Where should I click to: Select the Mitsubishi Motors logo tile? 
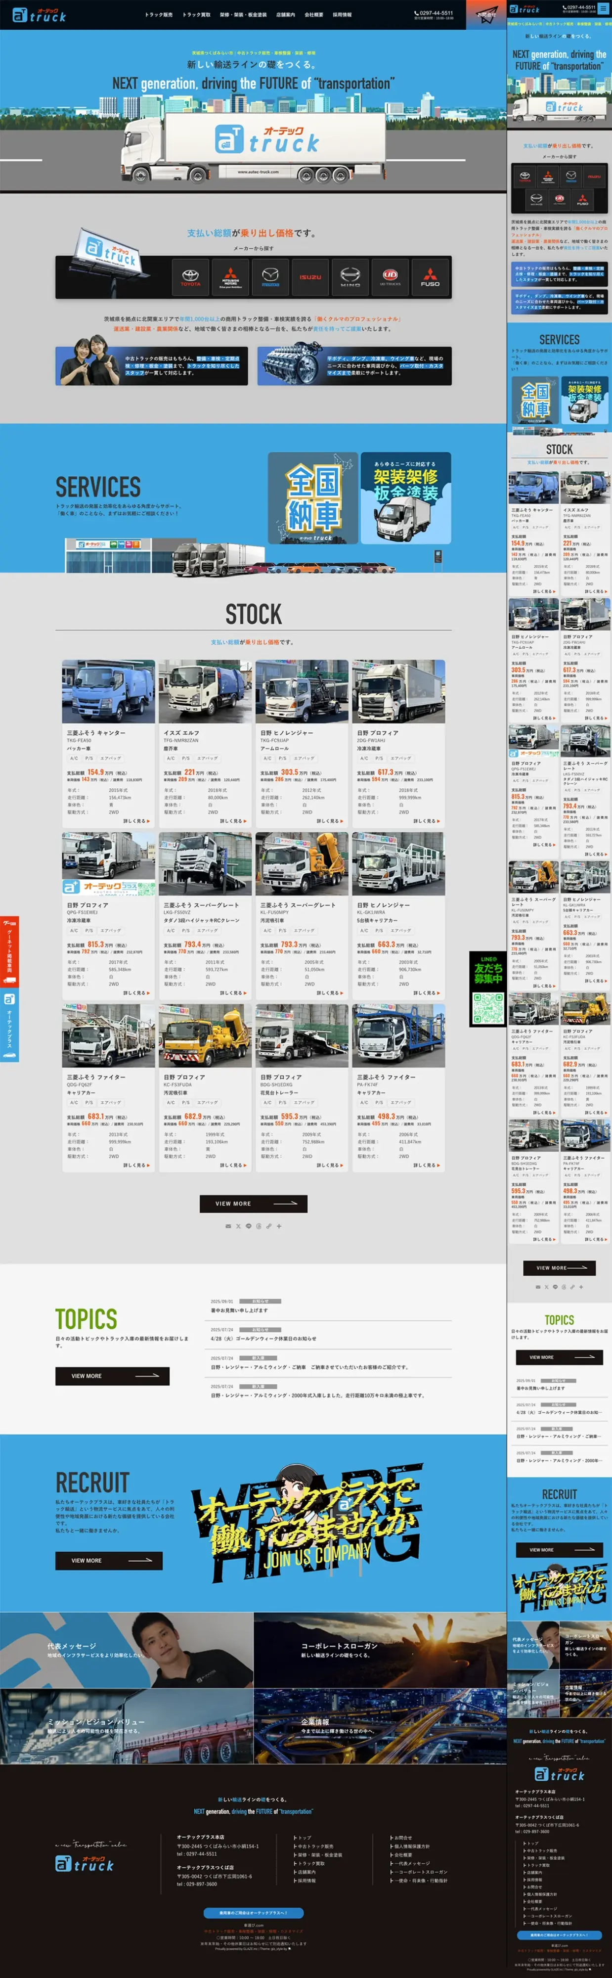[230, 277]
